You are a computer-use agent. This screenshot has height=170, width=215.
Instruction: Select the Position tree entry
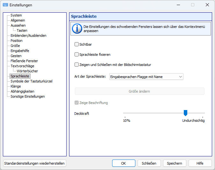[17, 41]
